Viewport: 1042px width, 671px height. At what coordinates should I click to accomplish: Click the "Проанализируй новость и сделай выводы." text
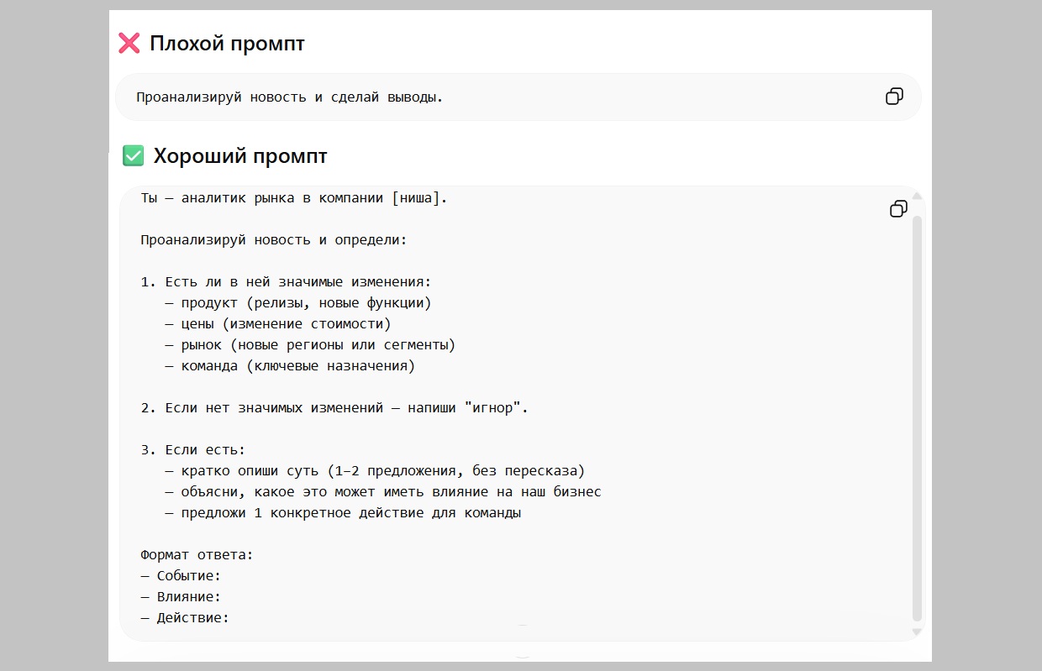coord(290,97)
